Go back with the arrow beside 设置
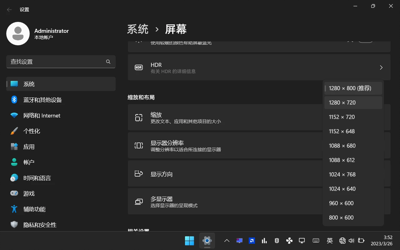Image resolution: width=400 pixels, height=250 pixels. pos(9,10)
